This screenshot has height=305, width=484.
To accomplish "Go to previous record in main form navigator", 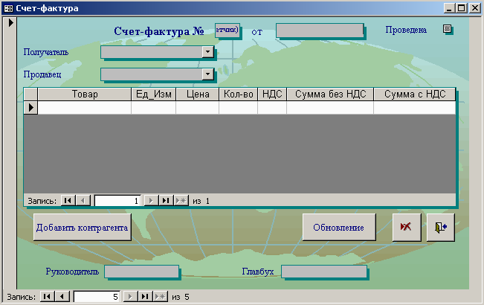I will [62, 297].
